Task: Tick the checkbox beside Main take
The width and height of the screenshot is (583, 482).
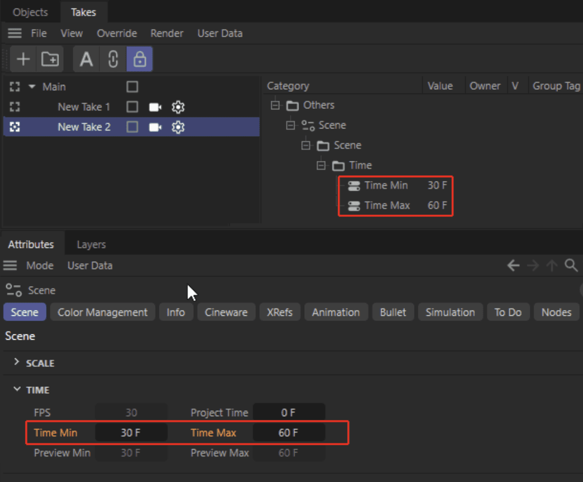Action: pos(132,87)
